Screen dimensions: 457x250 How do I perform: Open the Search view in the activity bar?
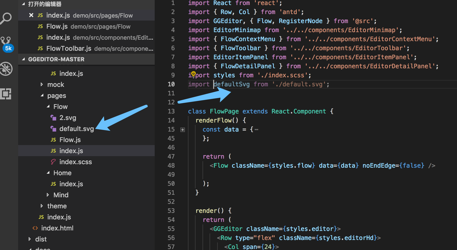click(6, 18)
